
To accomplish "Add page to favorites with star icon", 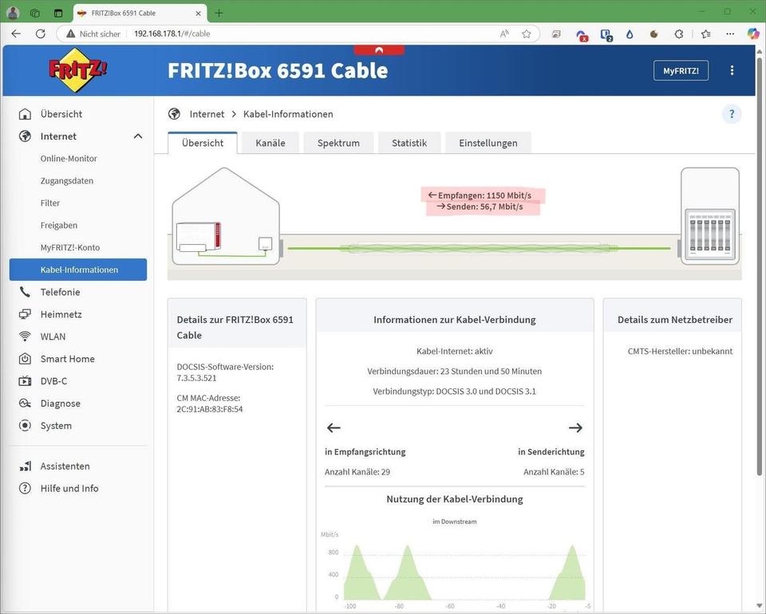I will [x=527, y=33].
